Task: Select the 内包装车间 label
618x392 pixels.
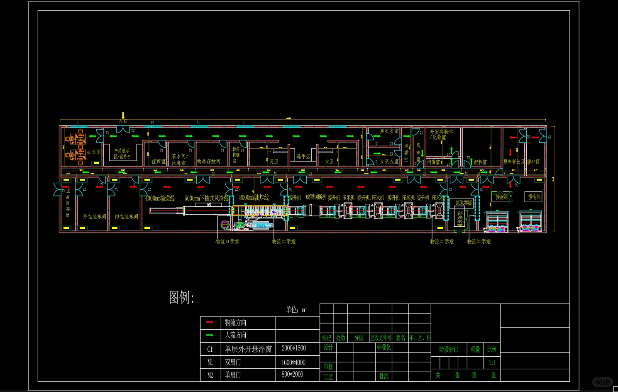Action: 127,216
